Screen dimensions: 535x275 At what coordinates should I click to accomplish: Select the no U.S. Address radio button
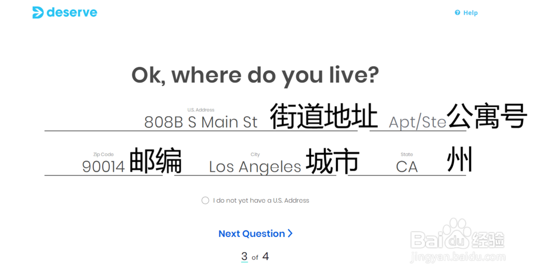click(x=205, y=201)
